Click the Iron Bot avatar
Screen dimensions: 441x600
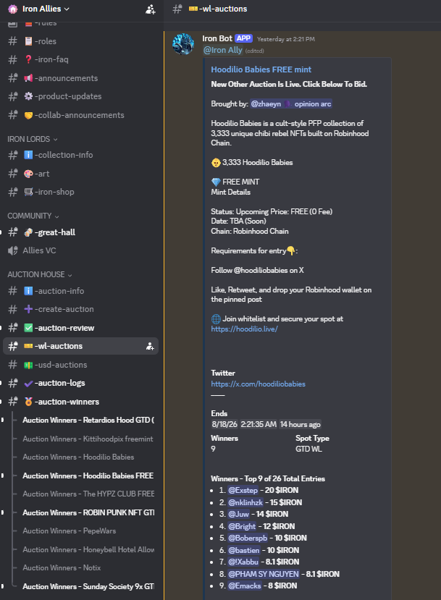pos(183,44)
